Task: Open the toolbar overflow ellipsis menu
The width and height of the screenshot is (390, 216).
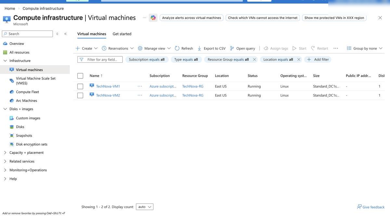Action: tap(336, 48)
